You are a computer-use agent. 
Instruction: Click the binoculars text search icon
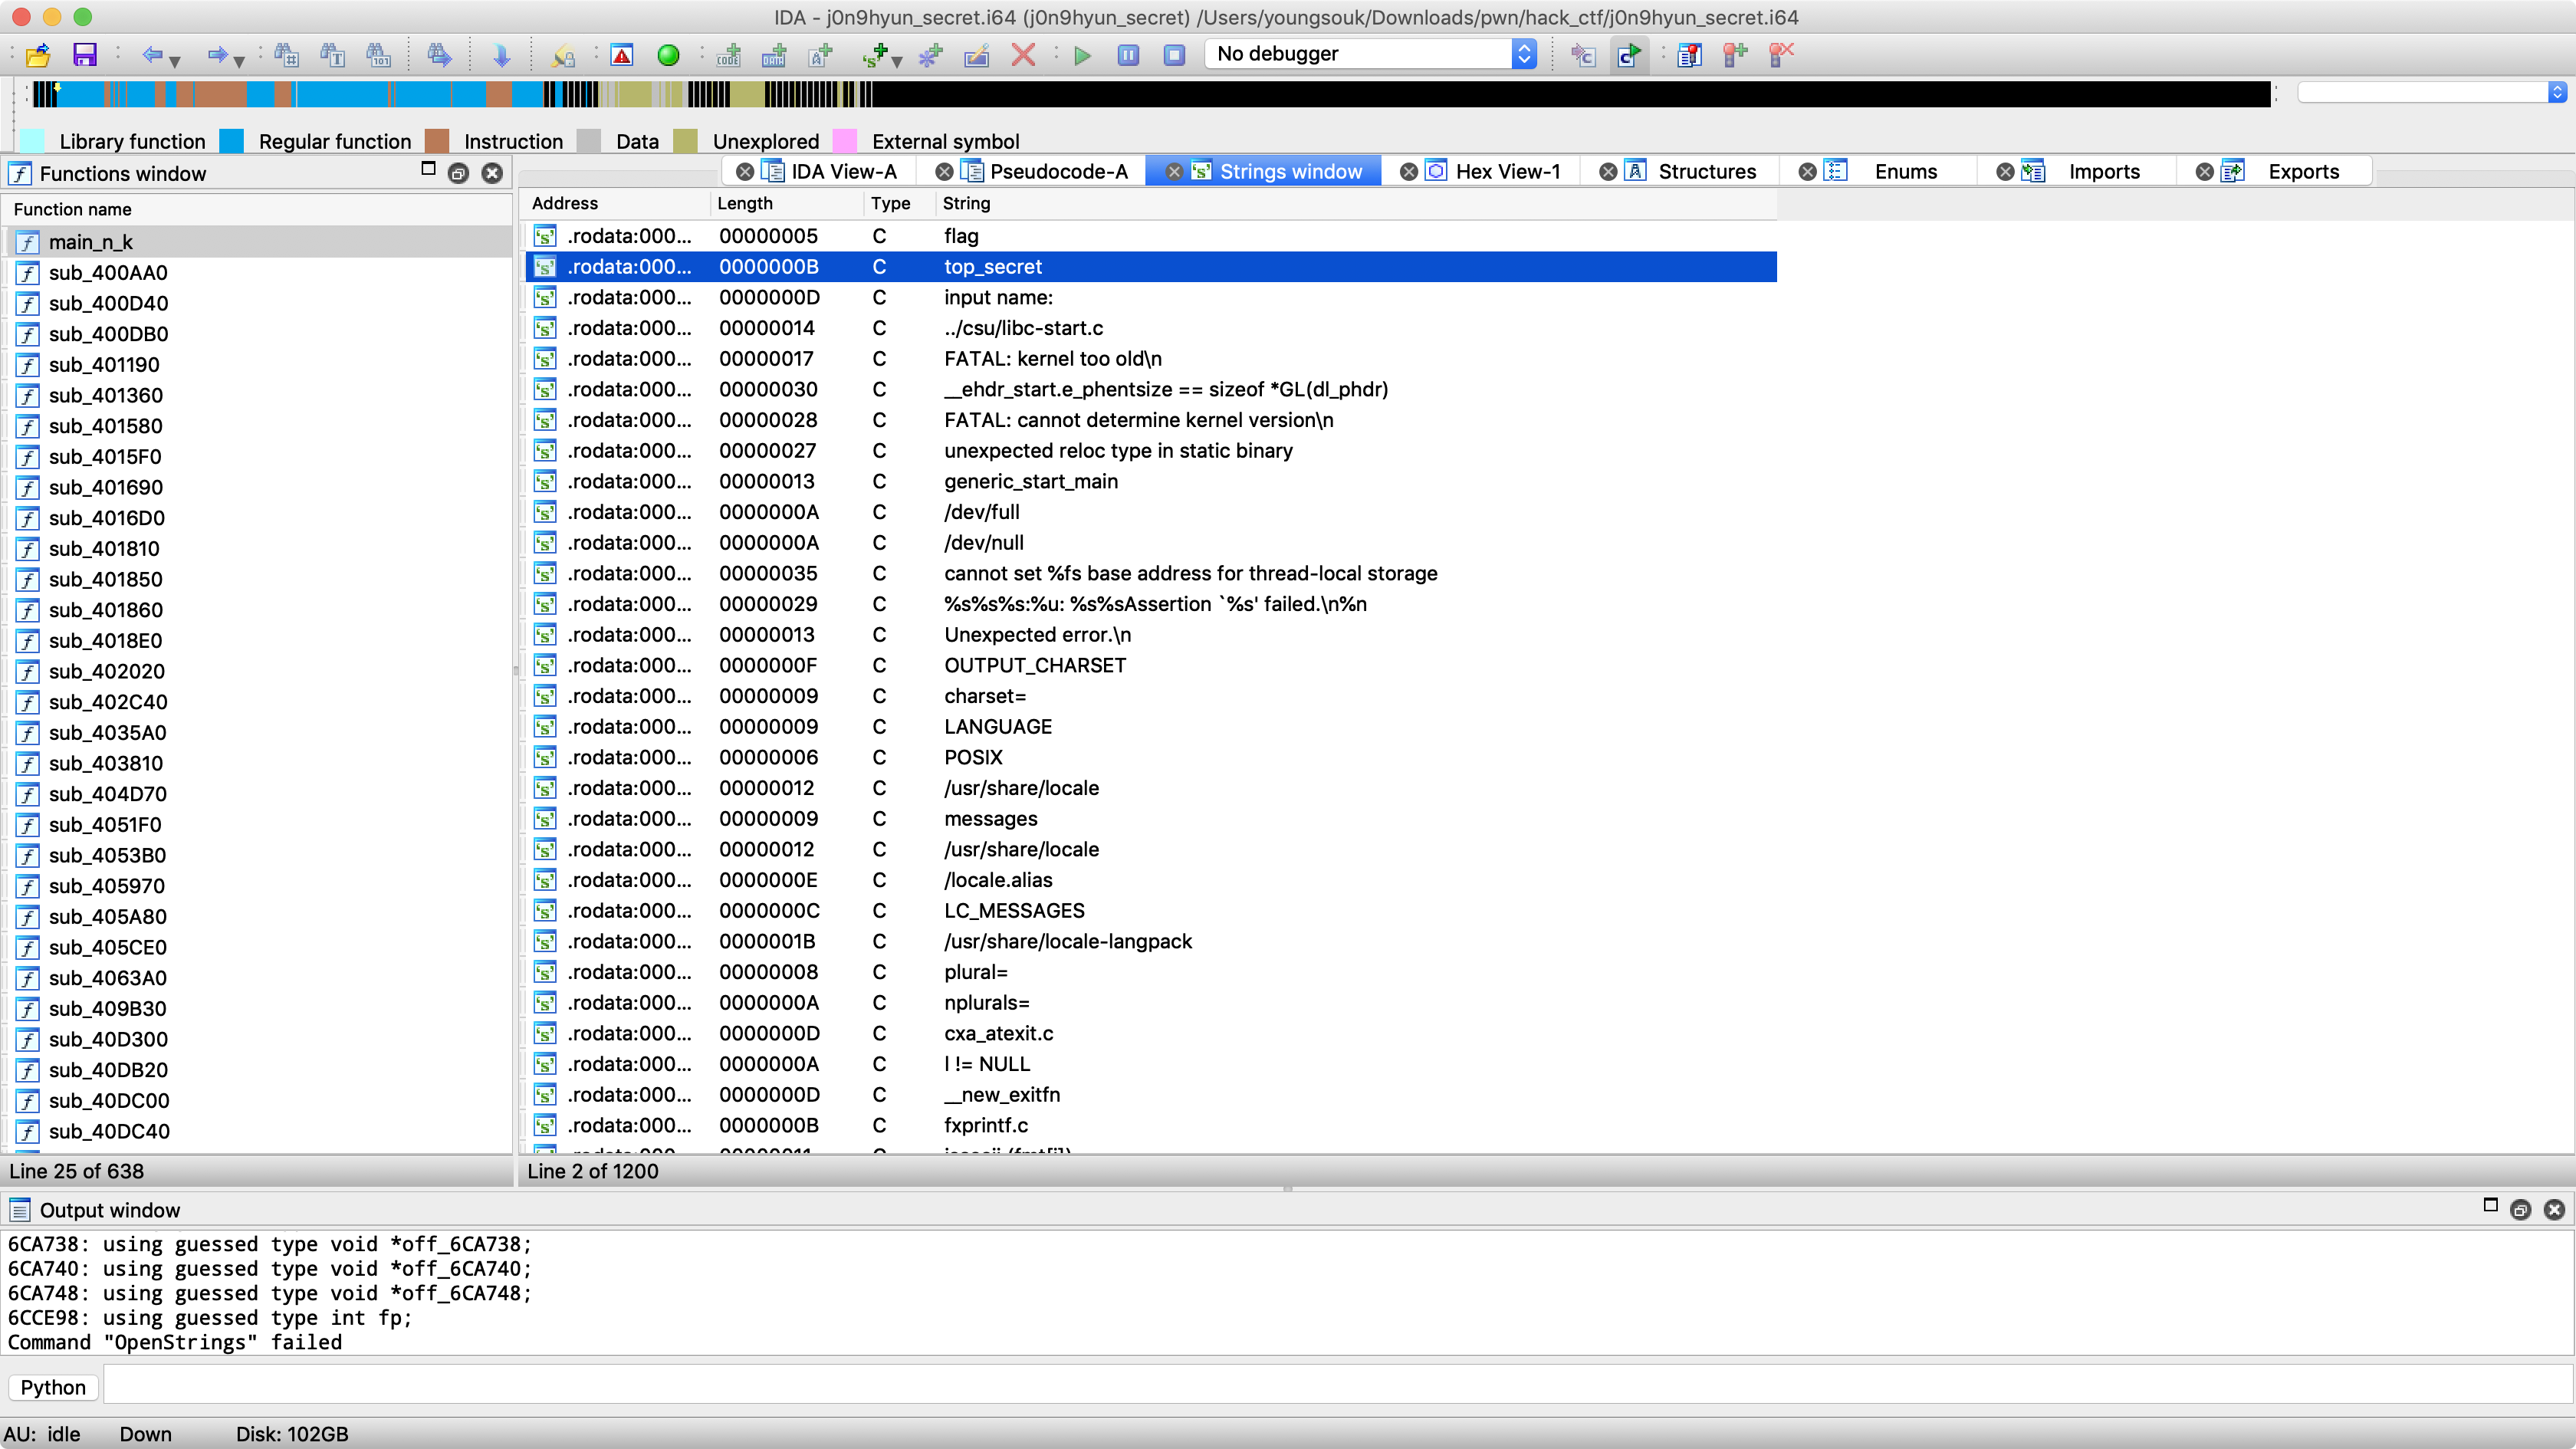tap(331, 55)
